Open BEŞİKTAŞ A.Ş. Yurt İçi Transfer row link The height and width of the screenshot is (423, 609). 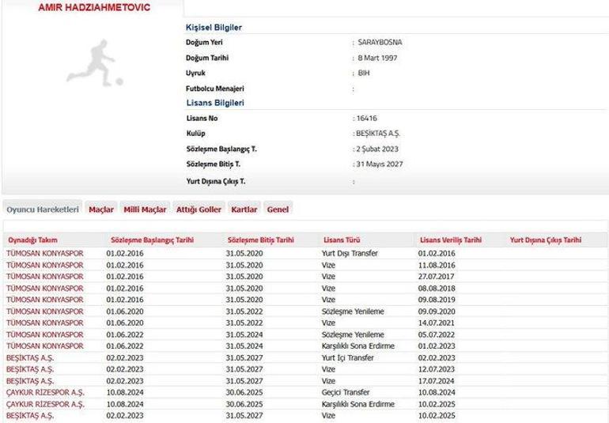pos(30,357)
